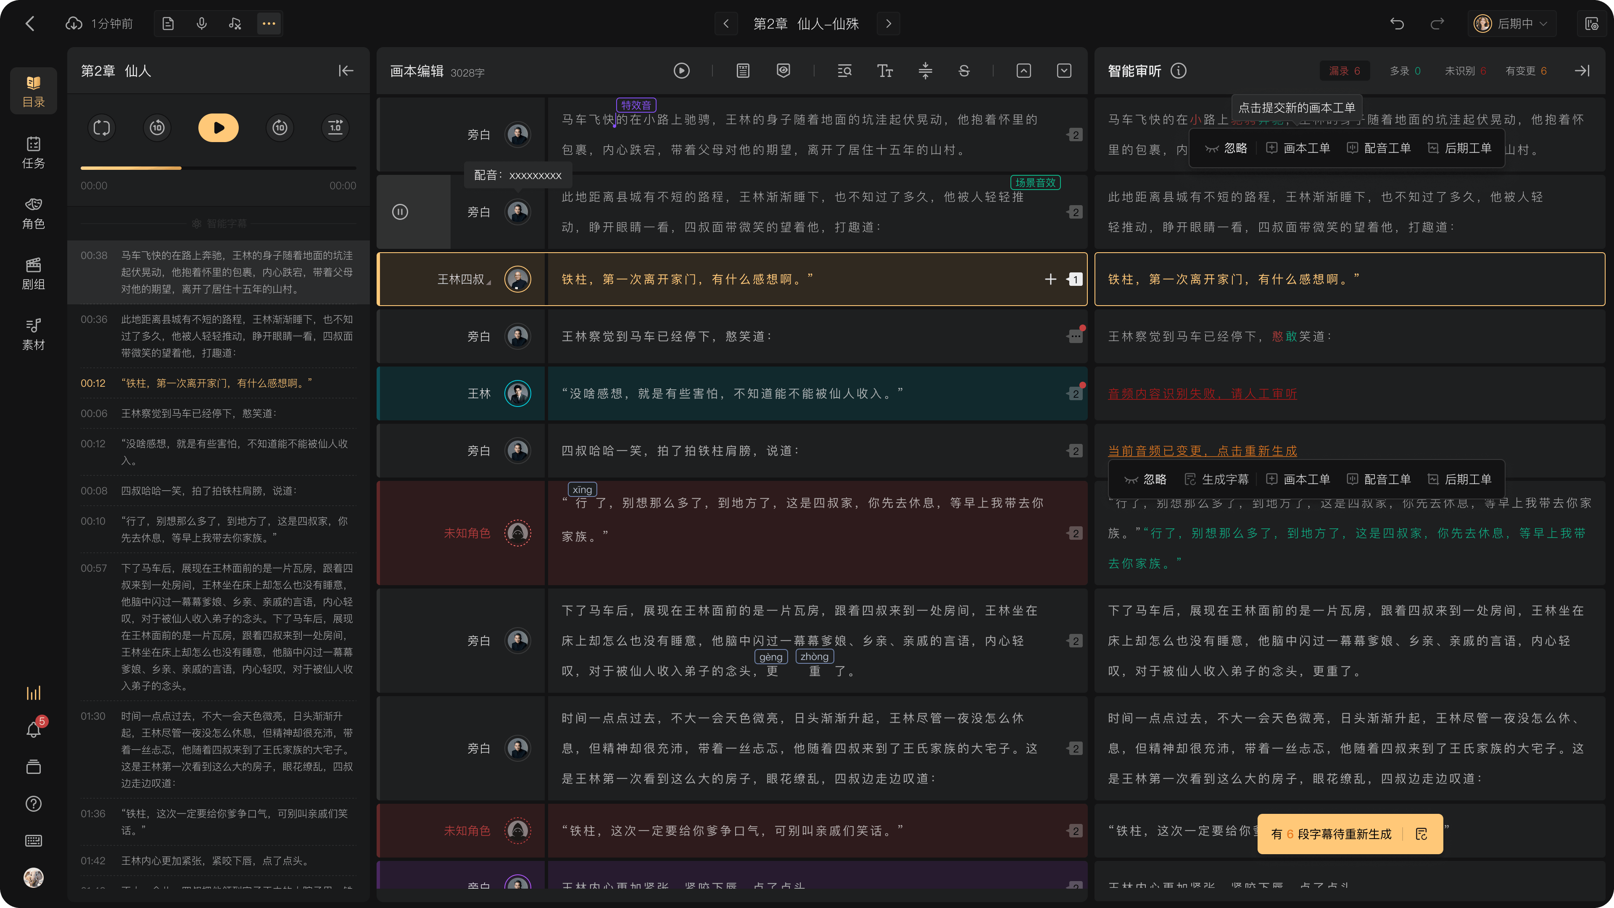This screenshot has width=1614, height=908.
Task: Click the microphone icon in top toolbar
Action: click(202, 24)
